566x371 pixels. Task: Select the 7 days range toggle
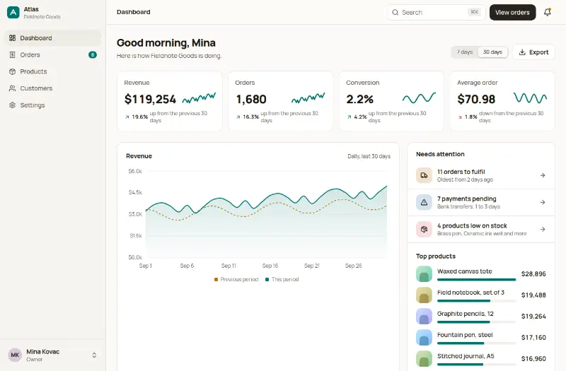pyautogui.click(x=465, y=52)
